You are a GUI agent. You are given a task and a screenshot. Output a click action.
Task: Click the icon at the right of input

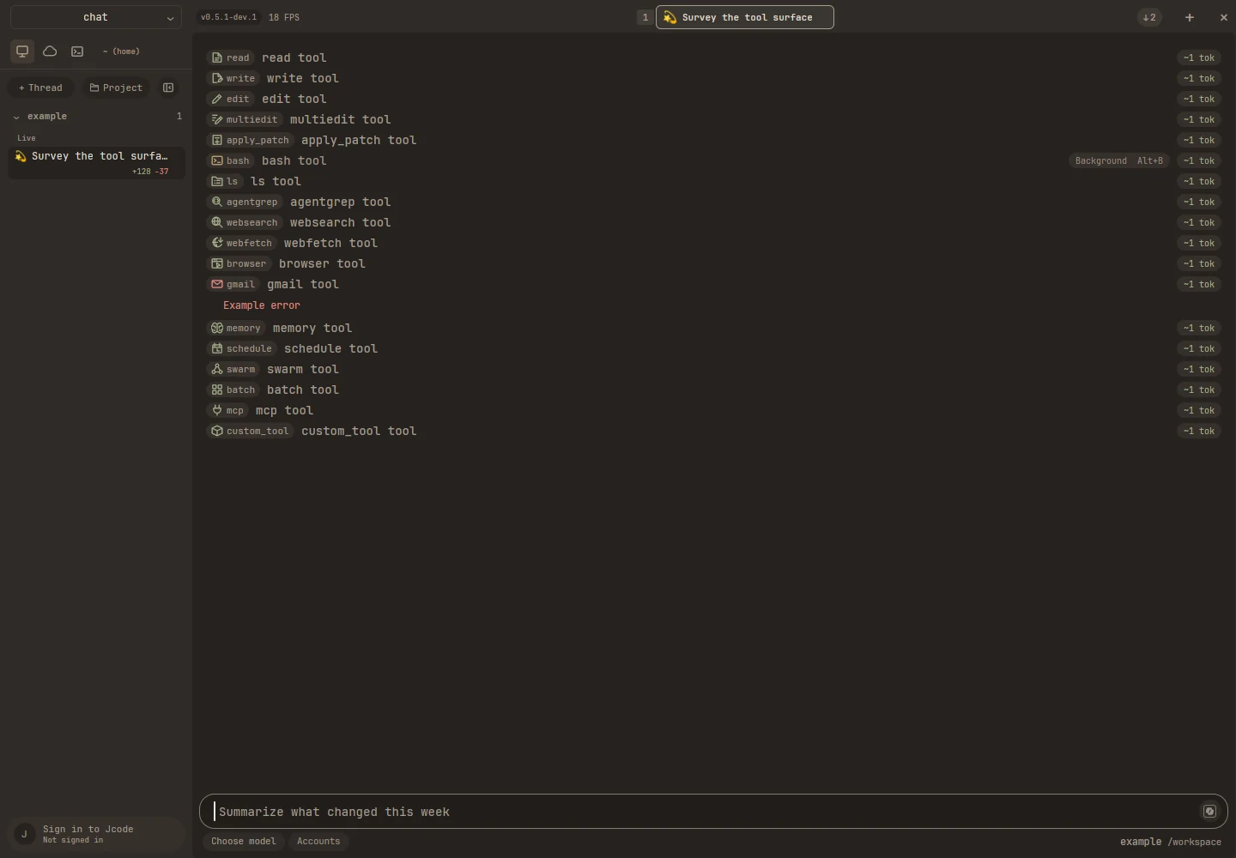point(1209,811)
